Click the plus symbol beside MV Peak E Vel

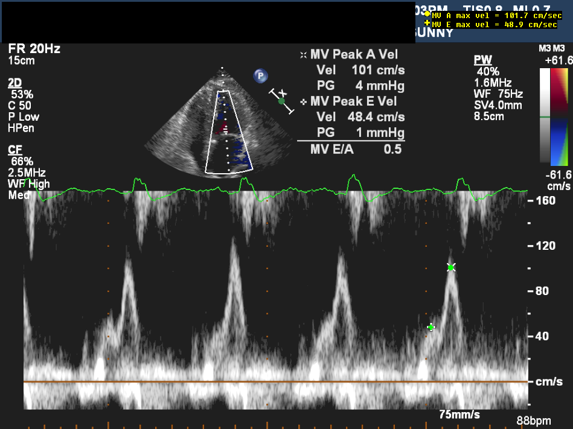303,101
